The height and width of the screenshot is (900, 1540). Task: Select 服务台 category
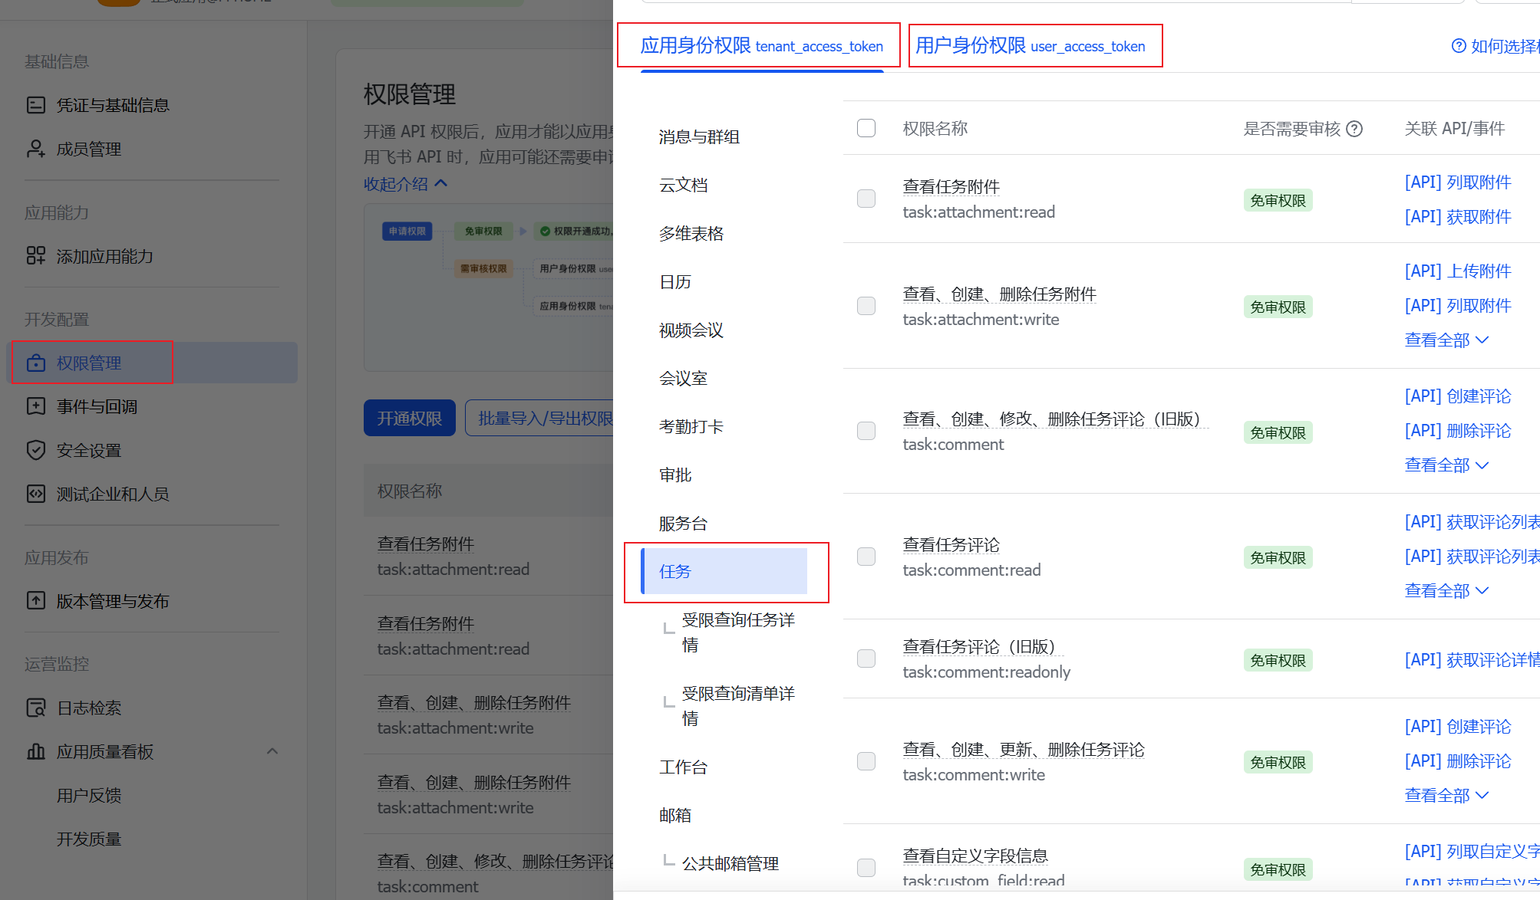[683, 524]
